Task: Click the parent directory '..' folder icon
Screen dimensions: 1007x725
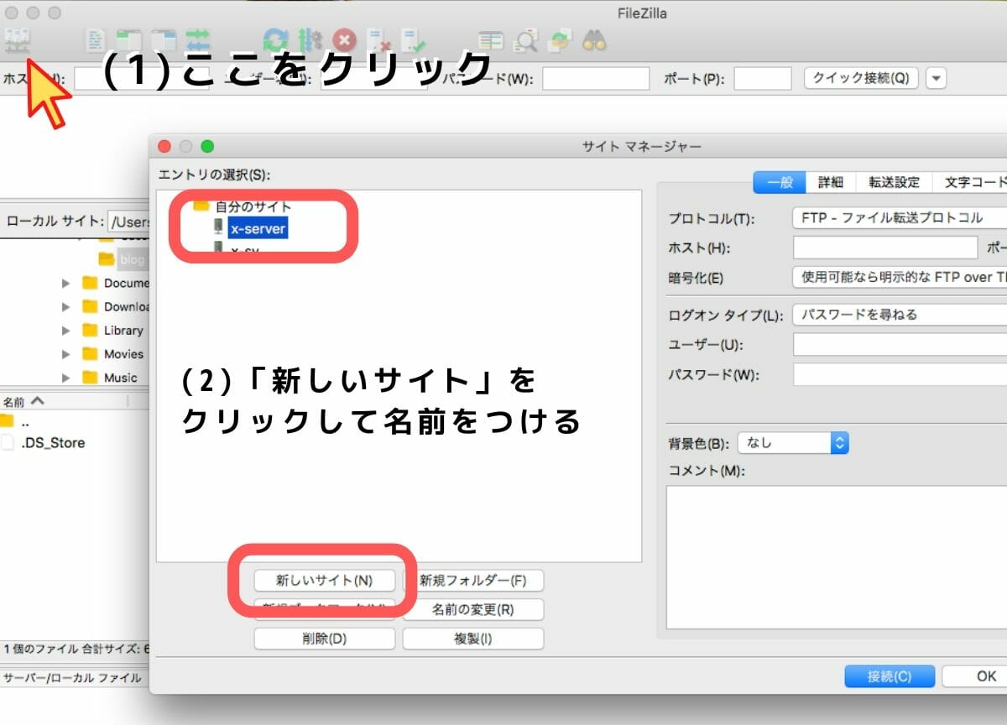Action: coord(7,420)
